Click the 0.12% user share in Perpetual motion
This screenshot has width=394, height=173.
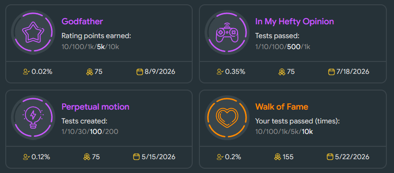41,157
